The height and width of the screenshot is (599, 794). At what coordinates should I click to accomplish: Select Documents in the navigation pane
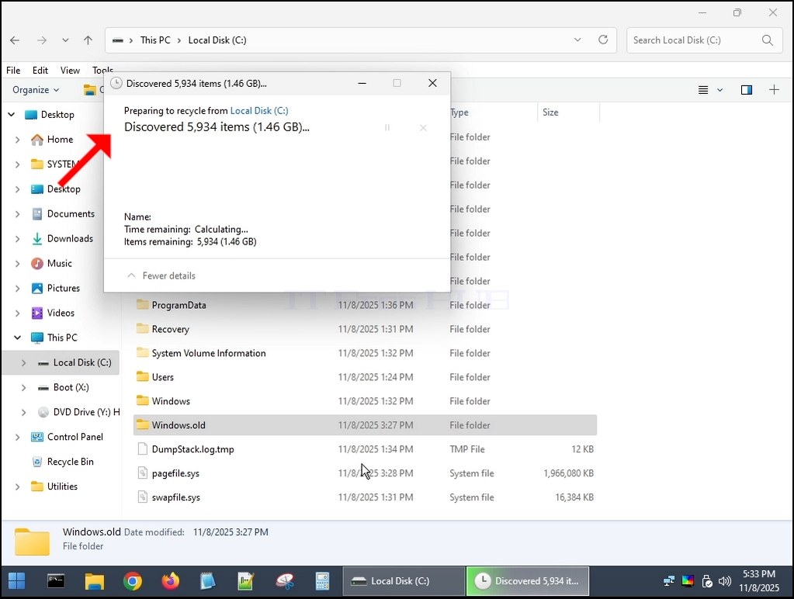[71, 213]
